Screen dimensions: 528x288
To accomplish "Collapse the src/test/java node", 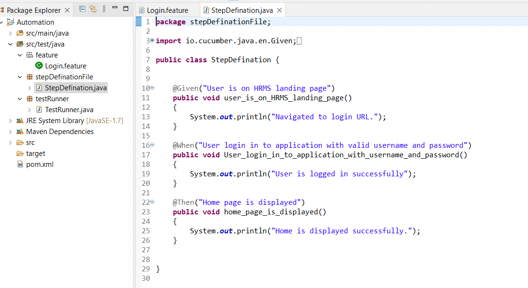I will tap(10, 44).
